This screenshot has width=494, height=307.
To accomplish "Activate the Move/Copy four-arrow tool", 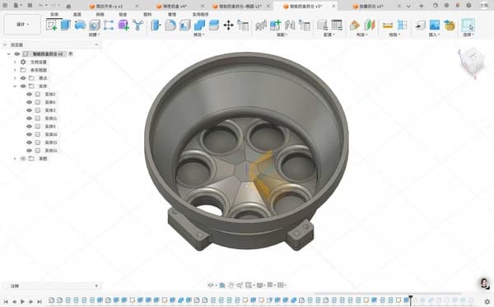I will 228,25.
